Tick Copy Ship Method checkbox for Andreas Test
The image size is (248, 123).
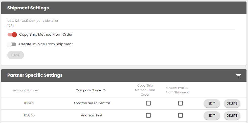pos(148,115)
